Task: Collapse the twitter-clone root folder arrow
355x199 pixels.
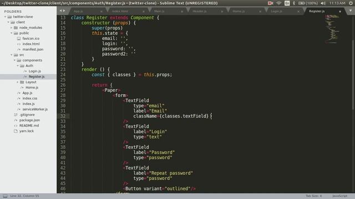Action: (5, 17)
